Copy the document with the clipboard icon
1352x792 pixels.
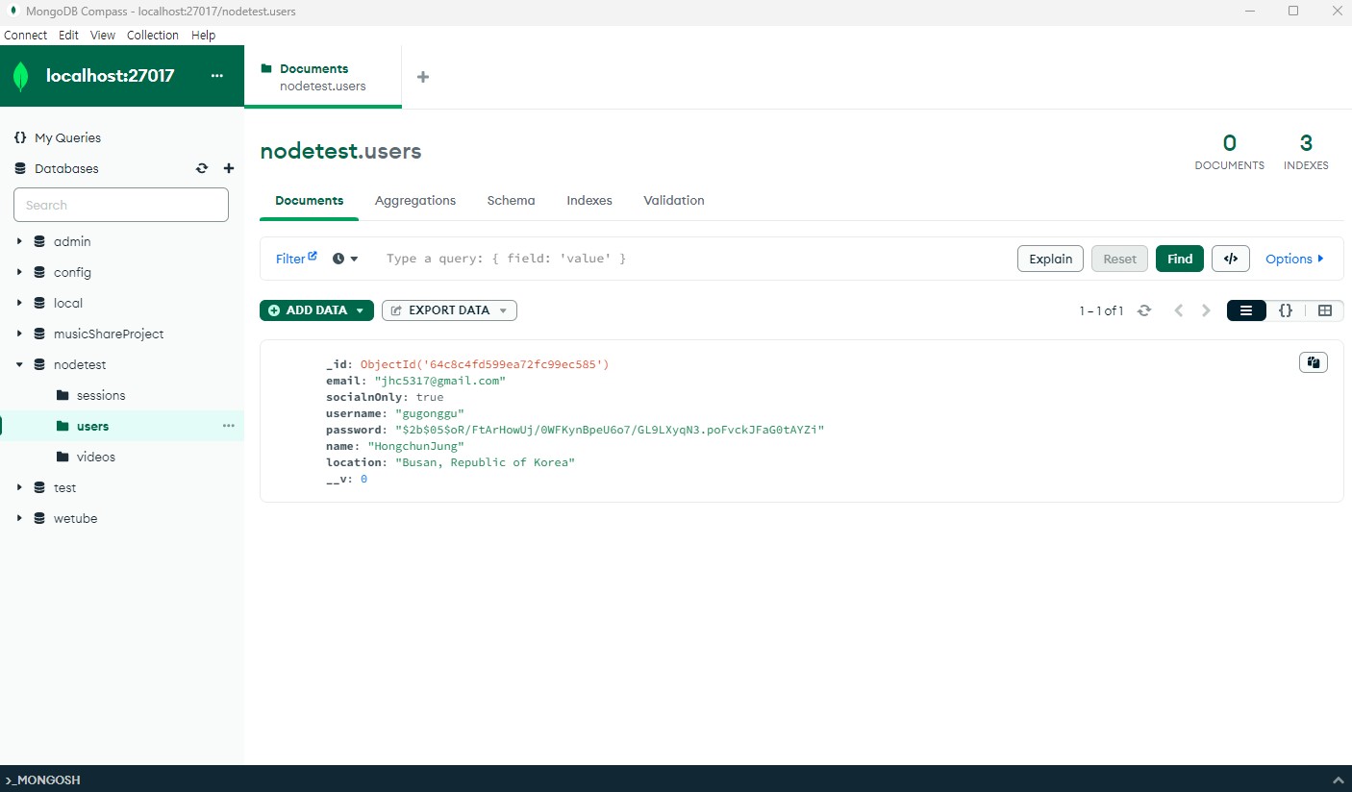click(x=1314, y=362)
